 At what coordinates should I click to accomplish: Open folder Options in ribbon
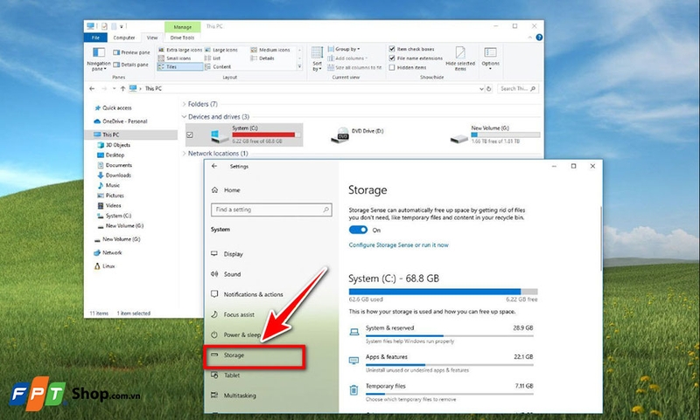(490, 59)
